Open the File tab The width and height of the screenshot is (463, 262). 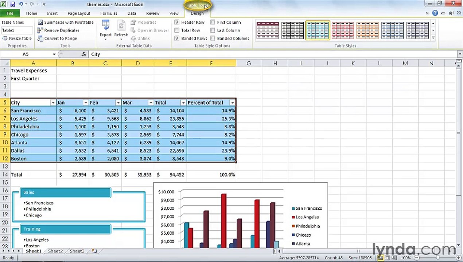tap(10, 13)
